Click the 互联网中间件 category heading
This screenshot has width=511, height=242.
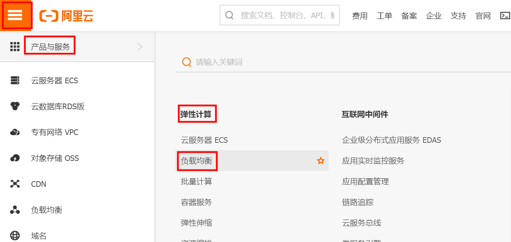point(365,114)
